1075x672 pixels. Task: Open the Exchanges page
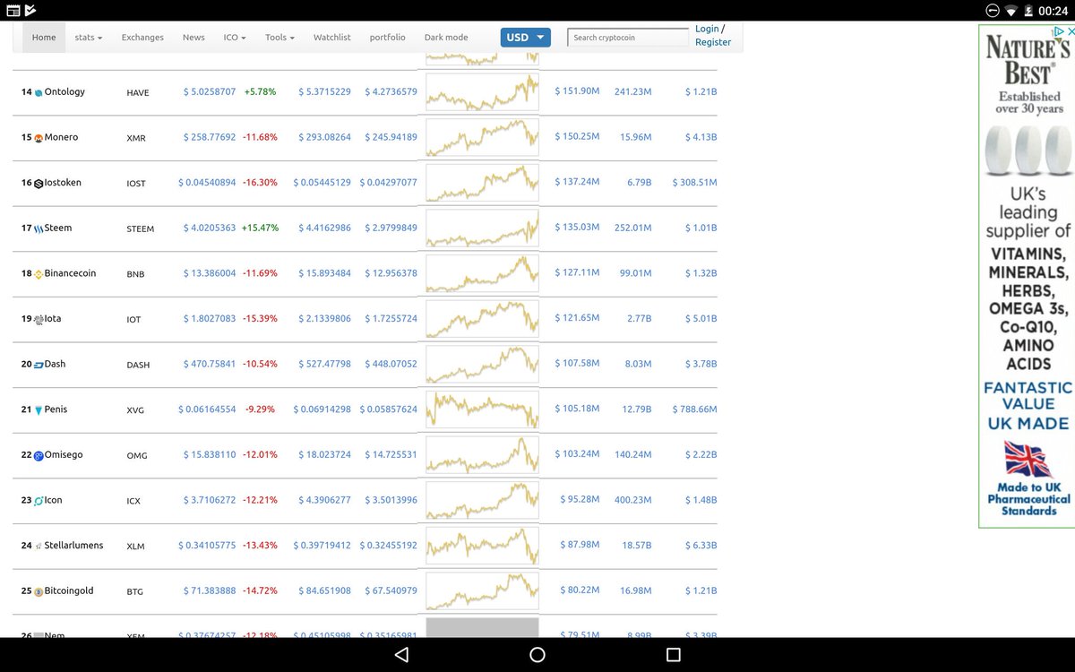[142, 38]
